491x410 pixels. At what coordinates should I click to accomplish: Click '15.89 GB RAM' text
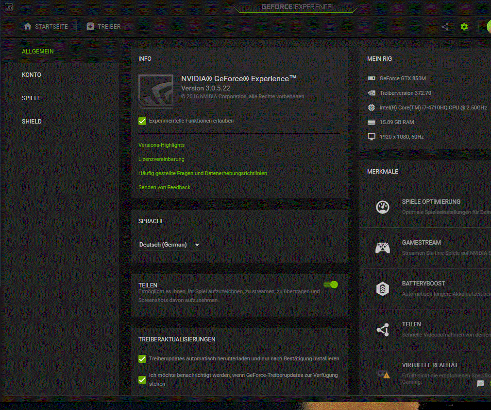pos(397,122)
